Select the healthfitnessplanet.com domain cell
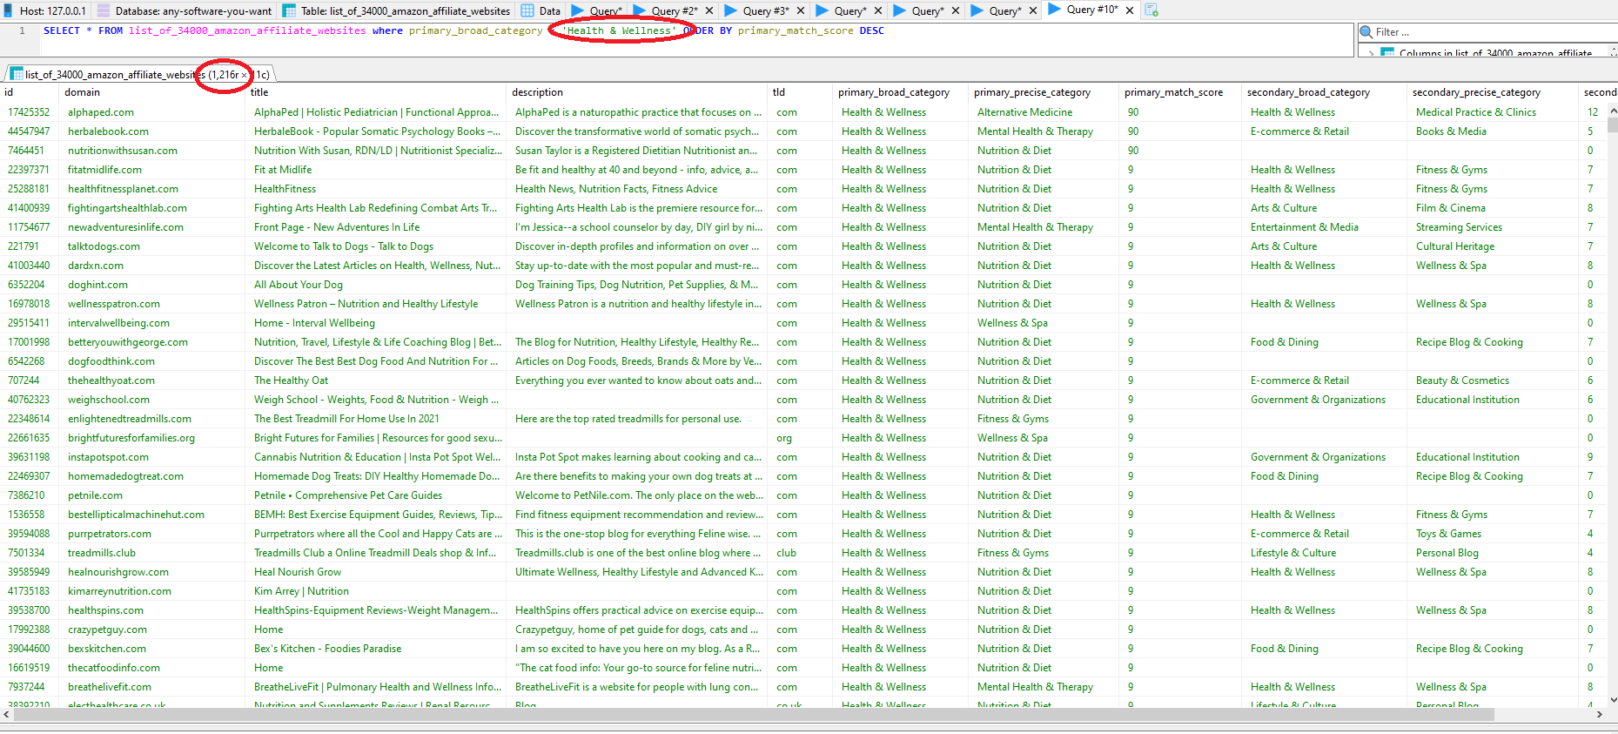The width and height of the screenshot is (1618, 734). pyautogui.click(x=151, y=189)
